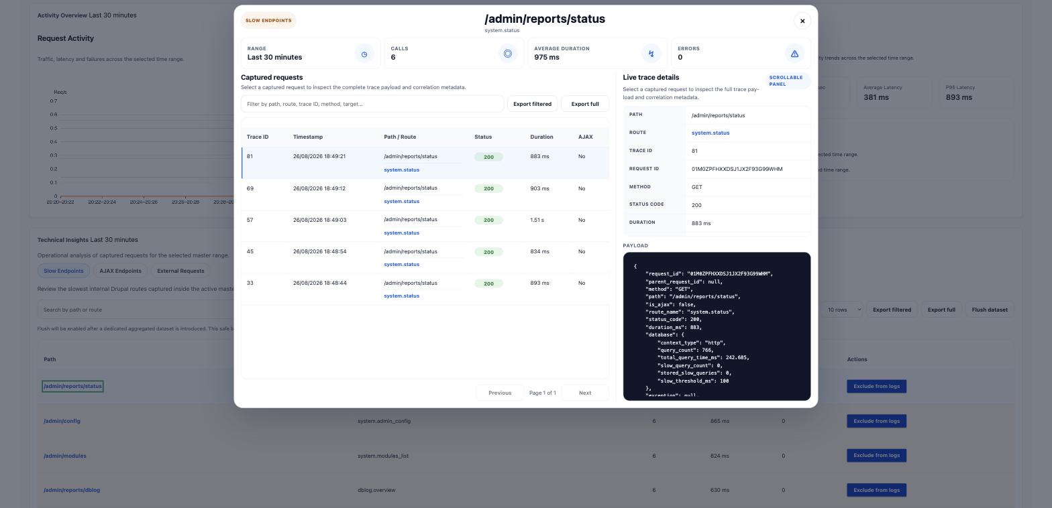Open system.status link in trace 45 row
The height and width of the screenshot is (508, 1052).
(x=401, y=264)
